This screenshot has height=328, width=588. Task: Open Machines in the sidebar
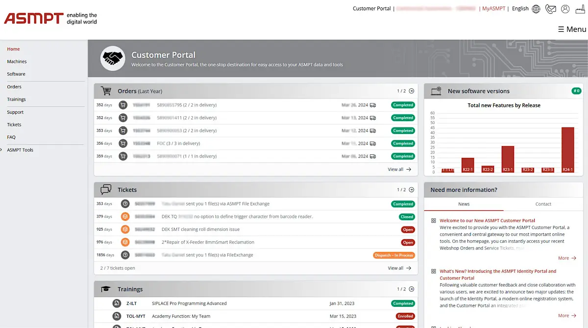click(17, 62)
